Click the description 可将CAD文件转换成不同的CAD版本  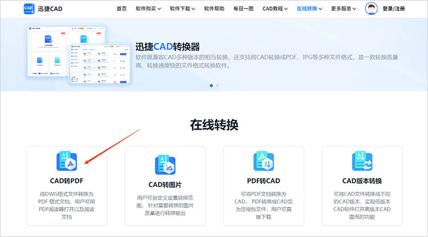point(362,206)
